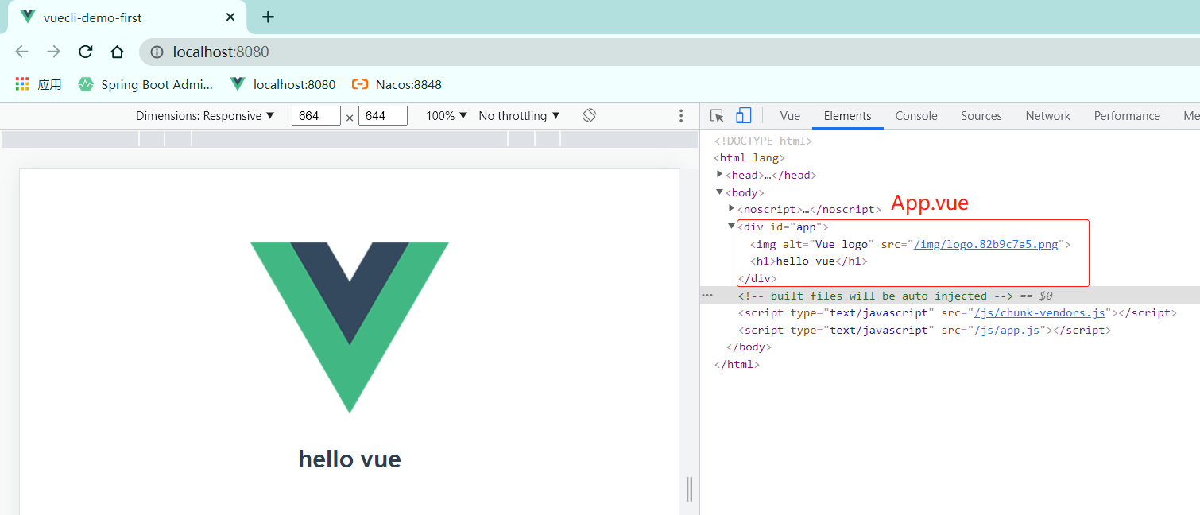Open Spring Boot Admin bookmark

click(145, 84)
